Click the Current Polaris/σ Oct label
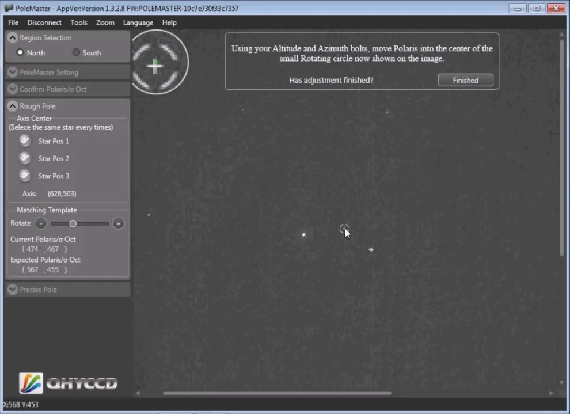Viewport: 570px width, 414px height. (43, 239)
